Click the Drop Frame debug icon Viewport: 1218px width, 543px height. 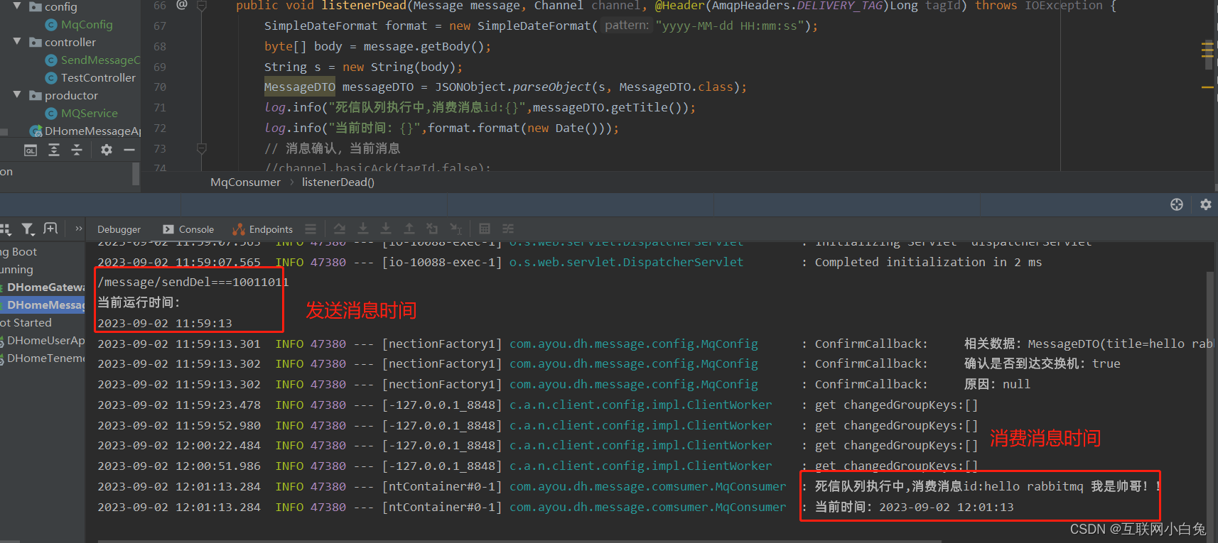(x=432, y=229)
